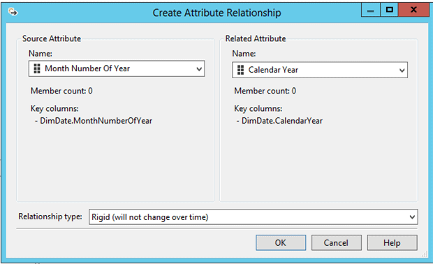Click the attribute grid icon beside Month Number Of Year
The image size is (433, 264).
pos(37,68)
